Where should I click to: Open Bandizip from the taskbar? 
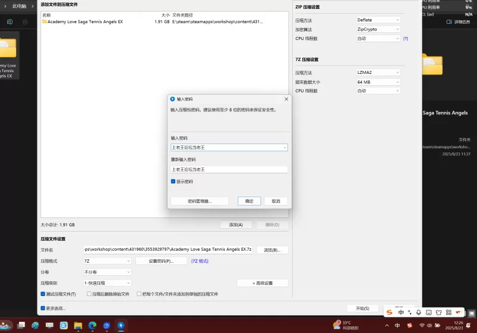(121, 325)
